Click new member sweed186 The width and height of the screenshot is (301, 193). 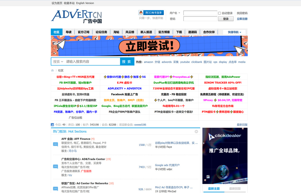[140, 125]
